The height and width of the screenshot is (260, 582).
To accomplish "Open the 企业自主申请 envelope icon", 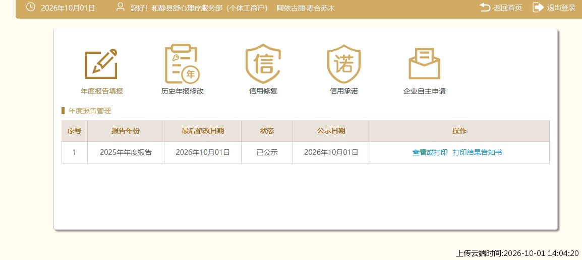I will pyautogui.click(x=424, y=64).
